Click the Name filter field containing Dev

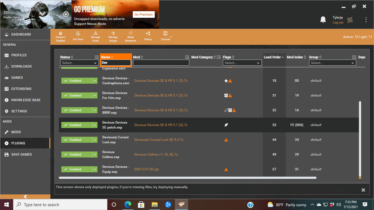coord(116,63)
